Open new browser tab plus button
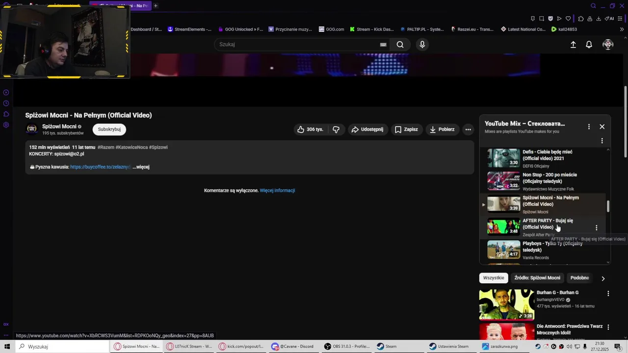This screenshot has height=353, width=628. click(x=156, y=6)
